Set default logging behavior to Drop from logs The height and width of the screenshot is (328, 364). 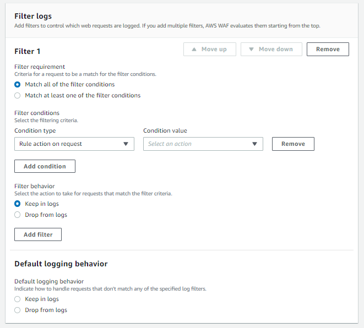tap(18, 310)
